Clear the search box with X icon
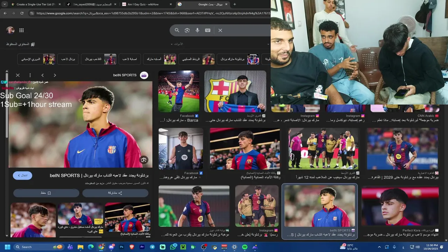The image size is (448, 252). point(220,30)
